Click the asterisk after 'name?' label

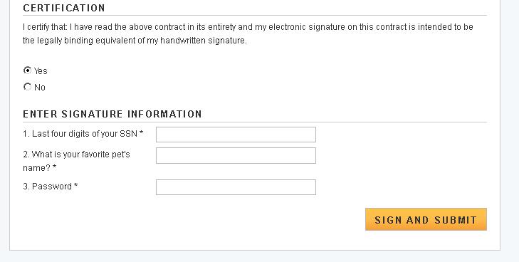[x=54, y=167]
